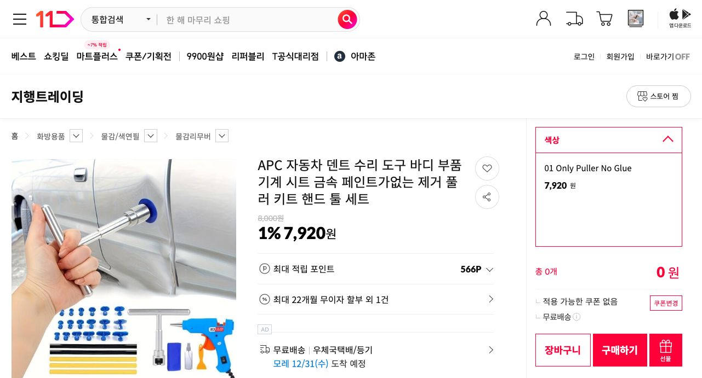This screenshot has height=378, width=702.
Task: Click the delivery tracking truck icon
Action: (x=574, y=18)
